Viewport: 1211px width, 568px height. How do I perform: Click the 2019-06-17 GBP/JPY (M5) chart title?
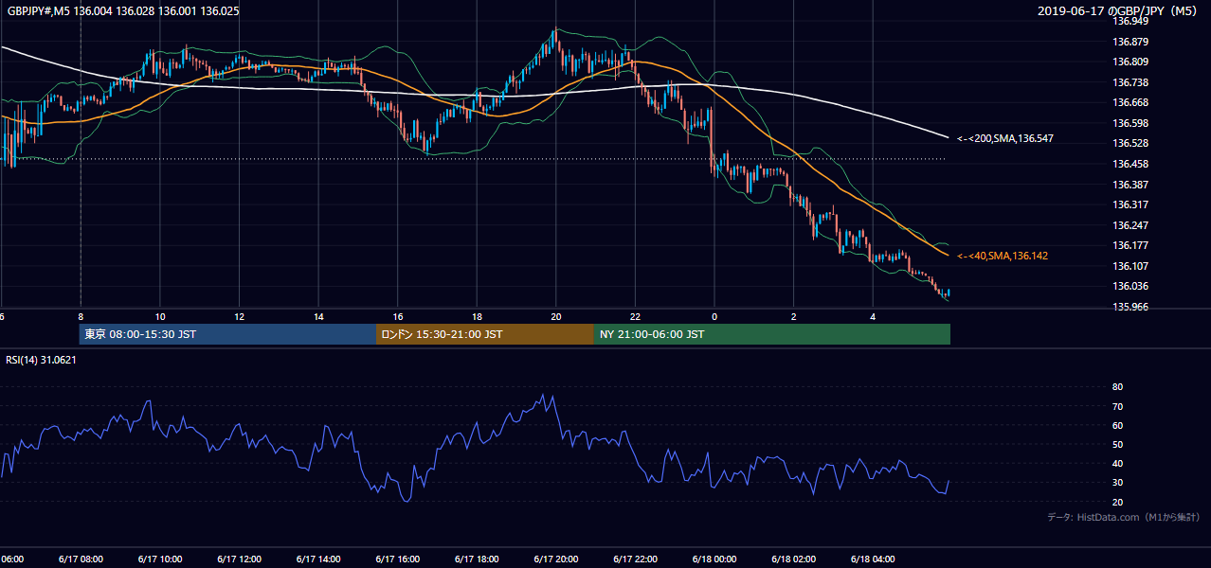point(1119,10)
